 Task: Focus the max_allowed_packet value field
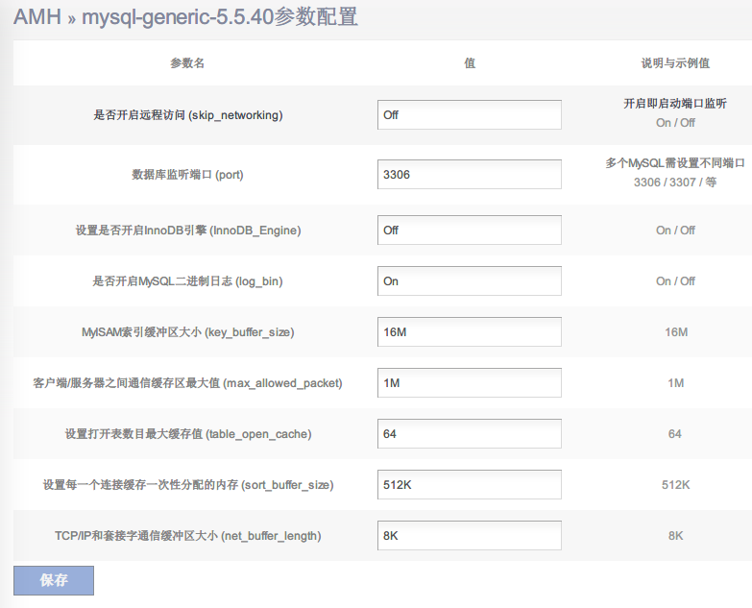pyautogui.click(x=469, y=383)
